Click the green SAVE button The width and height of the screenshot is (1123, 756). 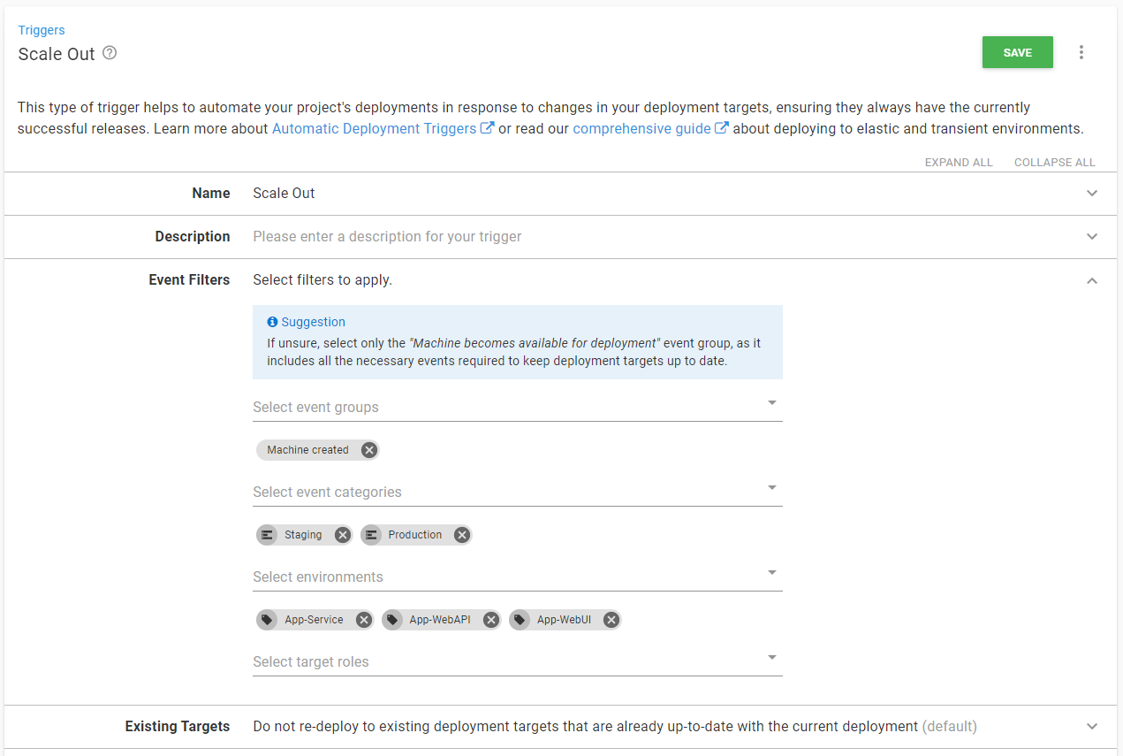pyautogui.click(x=1017, y=52)
